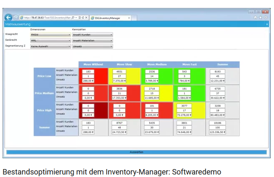274x177 pixels.
Task: Open the Anzahl Materialien Kennzahlen dropdown
Action: click(93, 40)
